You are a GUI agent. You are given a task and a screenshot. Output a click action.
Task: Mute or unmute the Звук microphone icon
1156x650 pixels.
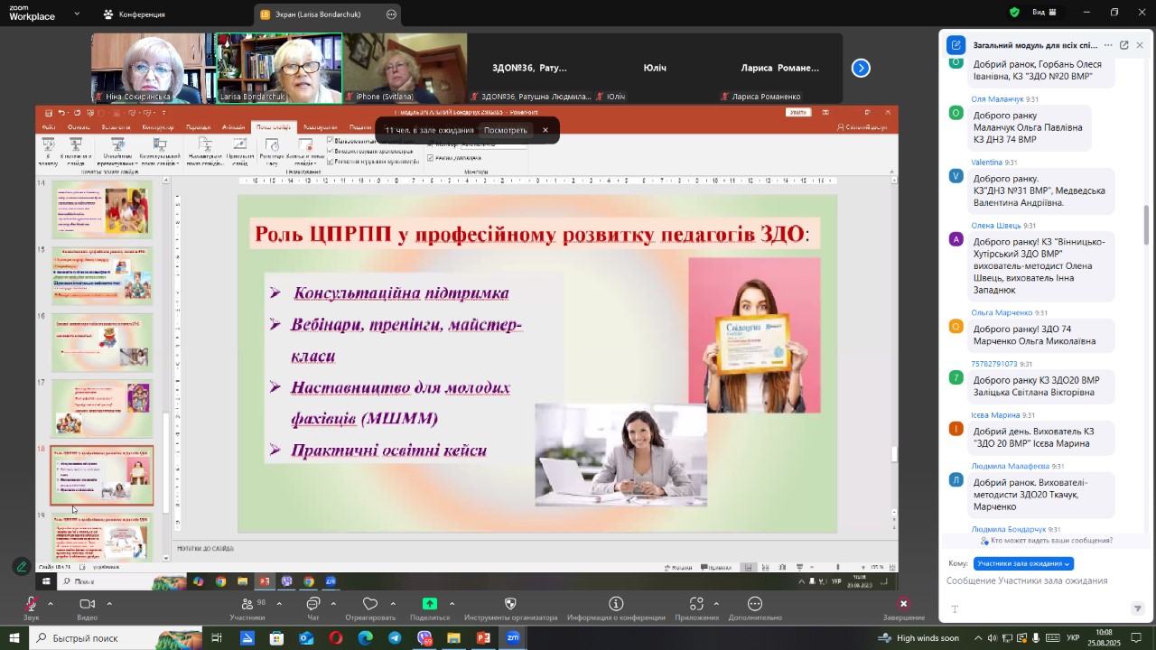[31, 604]
